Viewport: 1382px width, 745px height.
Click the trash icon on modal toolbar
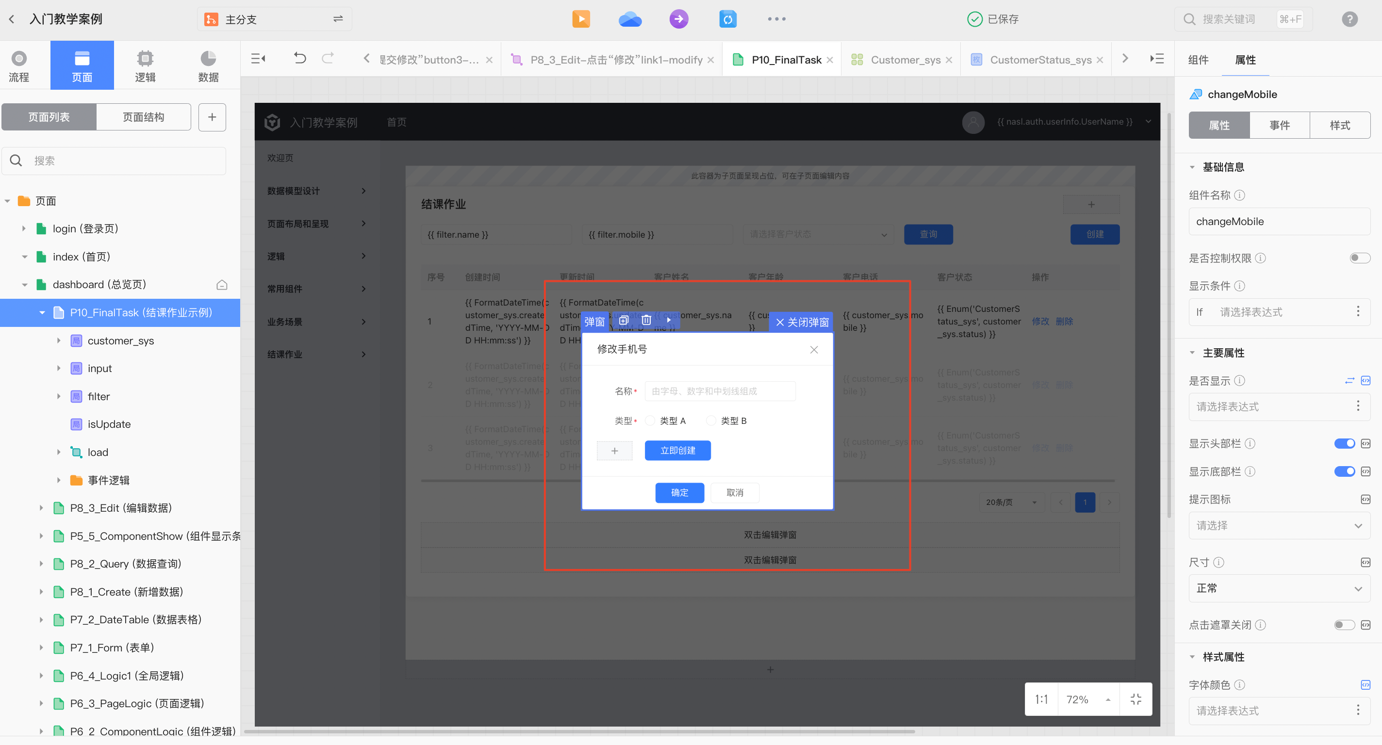click(x=646, y=321)
